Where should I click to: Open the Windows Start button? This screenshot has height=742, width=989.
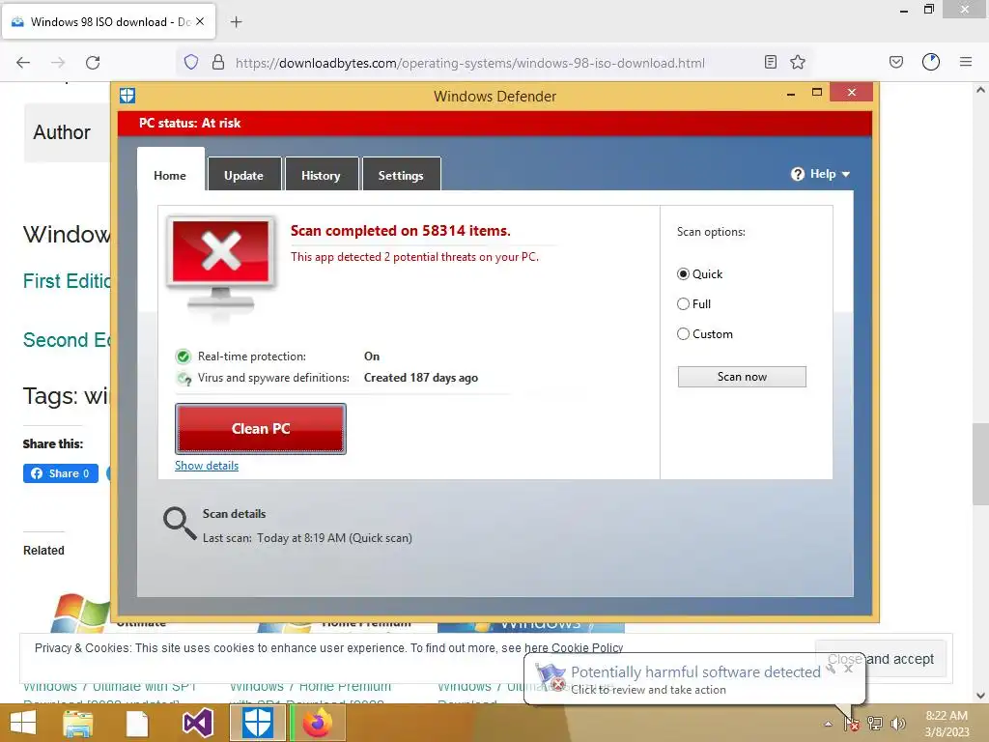click(23, 723)
